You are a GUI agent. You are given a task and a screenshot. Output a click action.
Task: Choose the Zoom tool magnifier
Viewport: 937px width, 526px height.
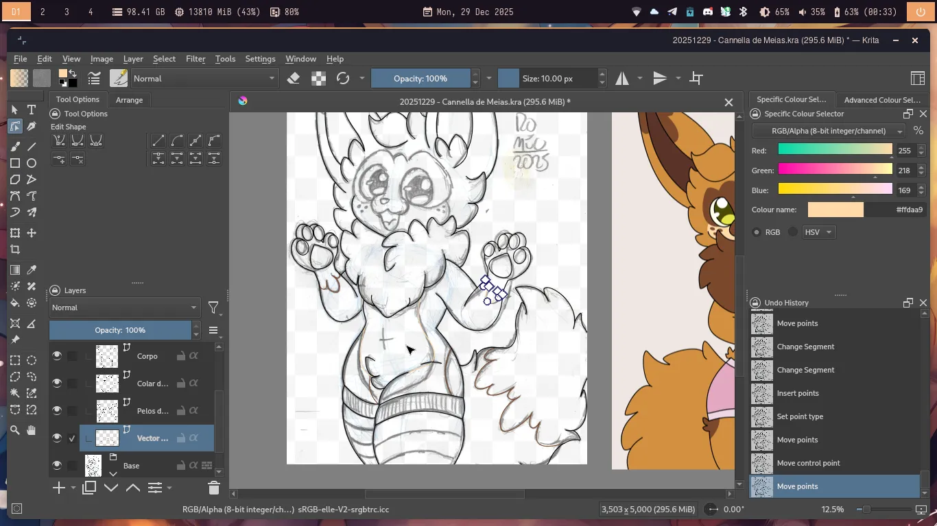14,430
